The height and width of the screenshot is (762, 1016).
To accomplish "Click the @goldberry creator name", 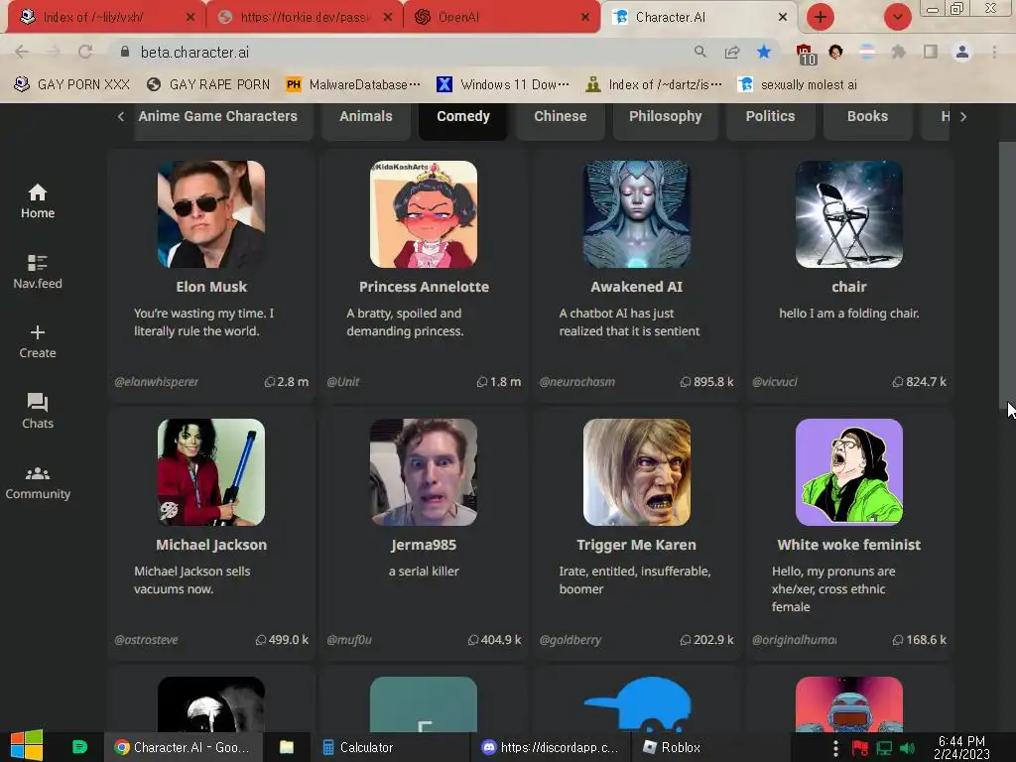I will (x=571, y=640).
